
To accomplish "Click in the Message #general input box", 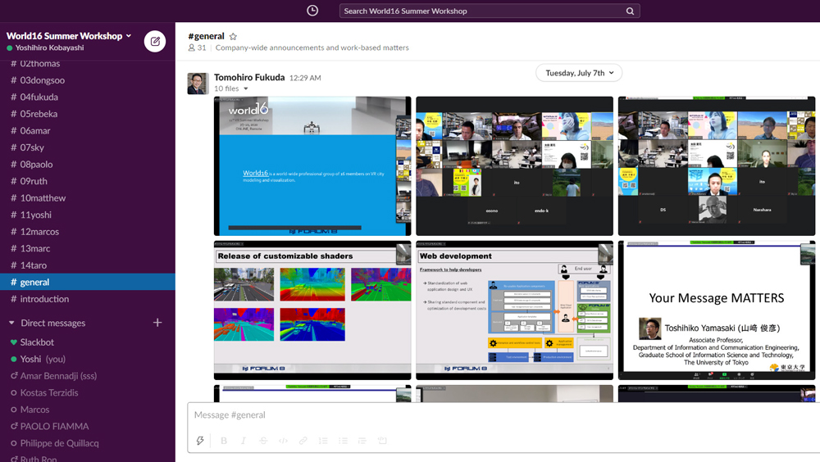I will point(502,415).
